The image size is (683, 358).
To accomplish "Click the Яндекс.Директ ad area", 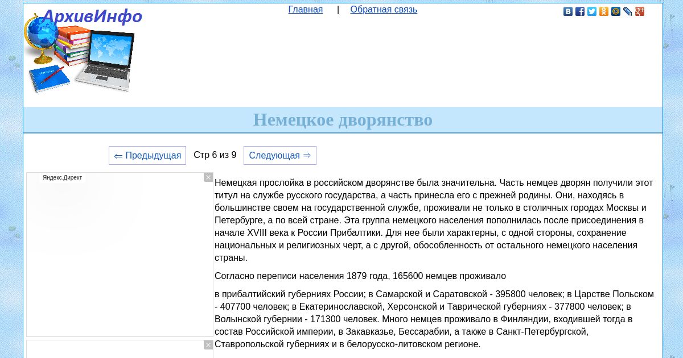I will click(120, 255).
